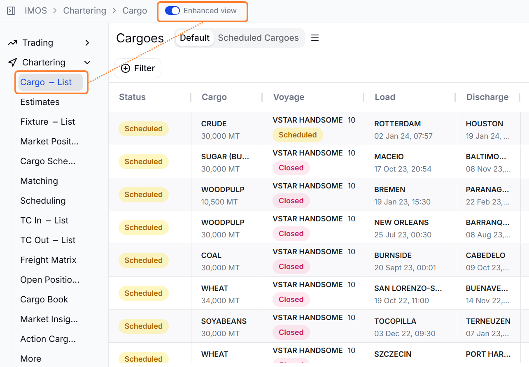
Task: Open Action Carg... sidebar item
Action: point(48,339)
